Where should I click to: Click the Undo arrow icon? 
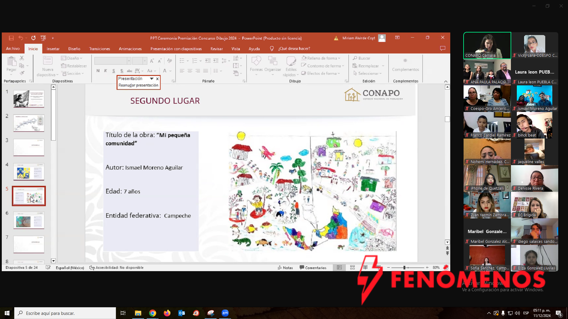[21, 38]
